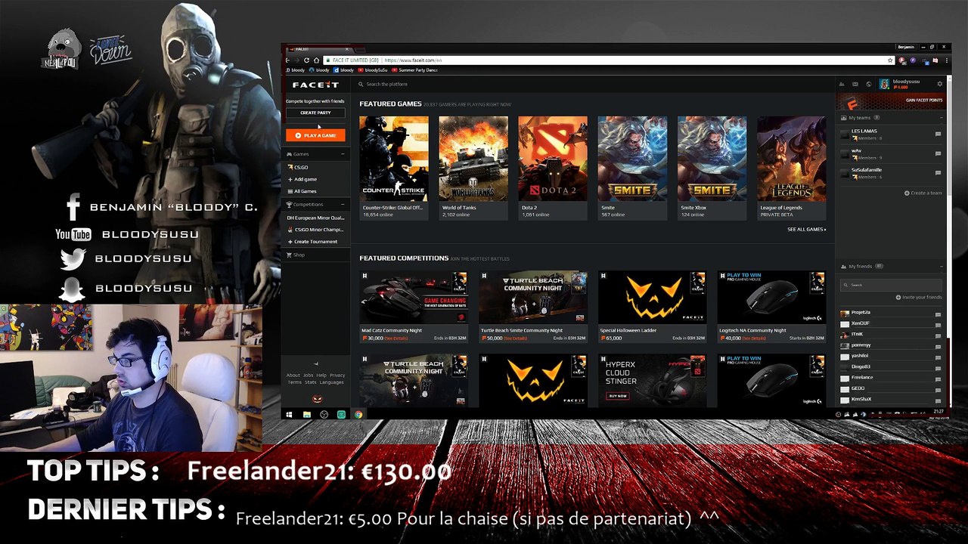Open File Explorer from the taskbar
968x544 pixels.
click(306, 414)
